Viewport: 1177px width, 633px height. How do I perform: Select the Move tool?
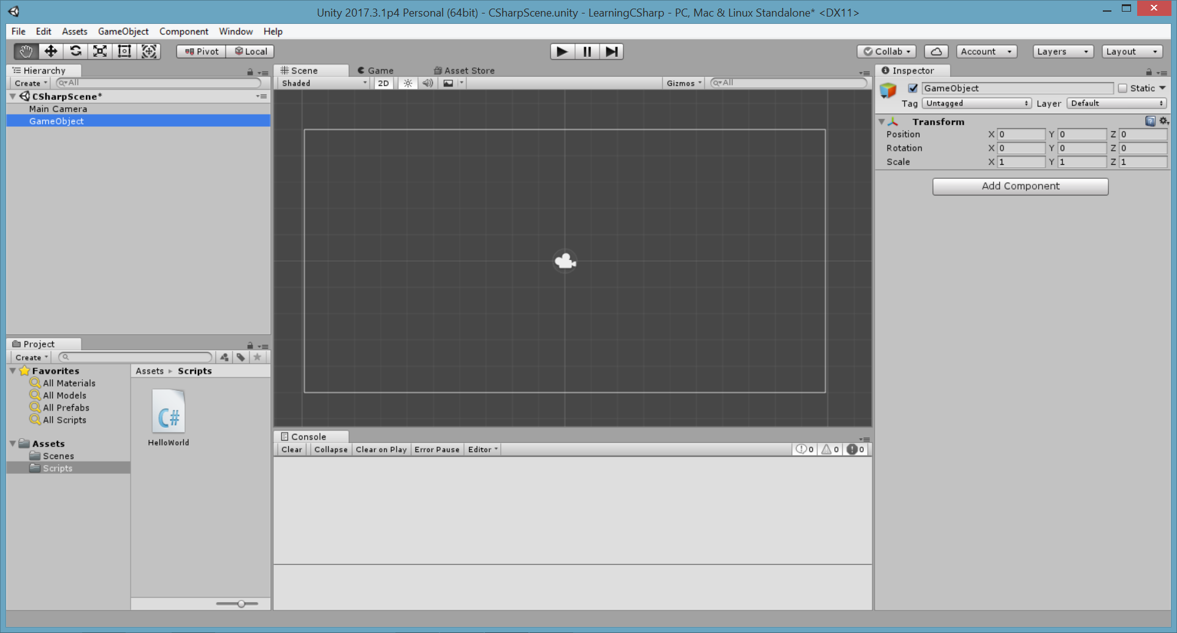tap(51, 51)
